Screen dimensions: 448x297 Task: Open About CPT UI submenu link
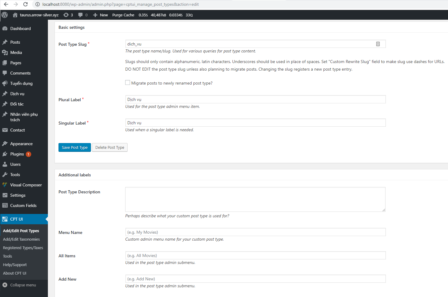pyautogui.click(x=15, y=273)
